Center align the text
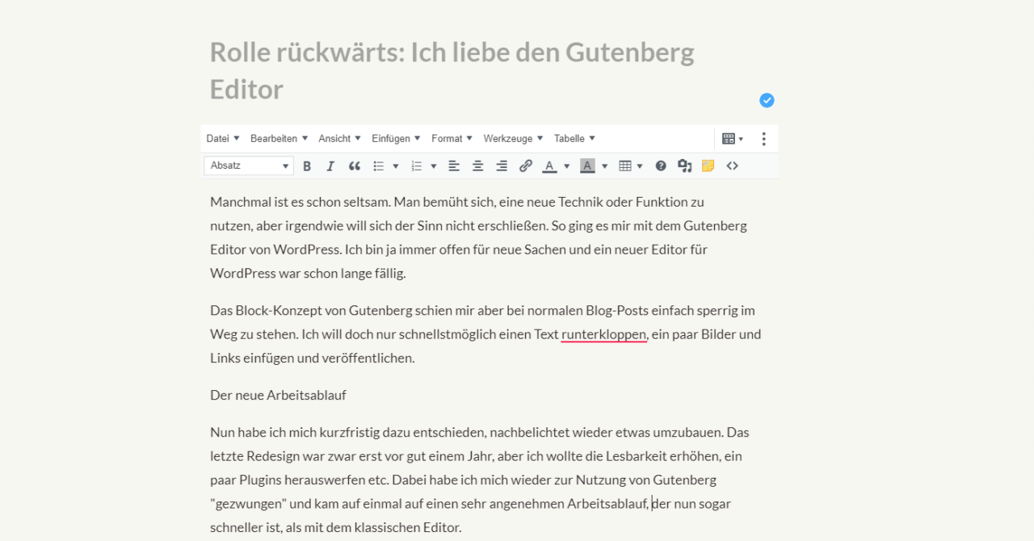This screenshot has width=1034, height=541. coord(477,166)
